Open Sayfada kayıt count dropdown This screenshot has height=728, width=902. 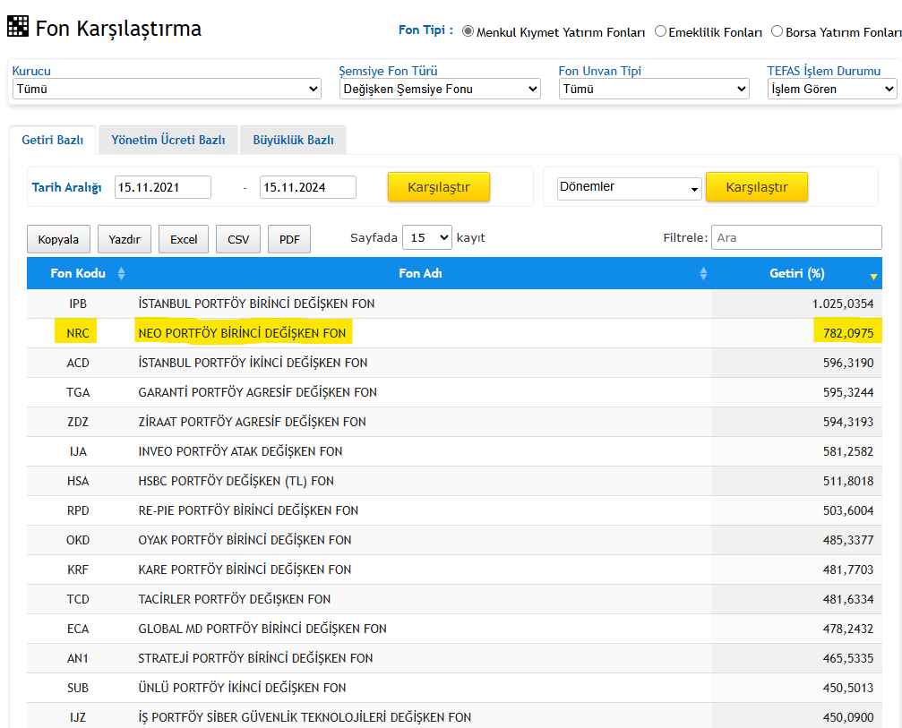(427, 237)
